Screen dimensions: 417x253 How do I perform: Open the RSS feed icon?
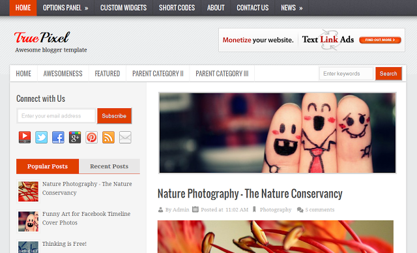point(109,138)
